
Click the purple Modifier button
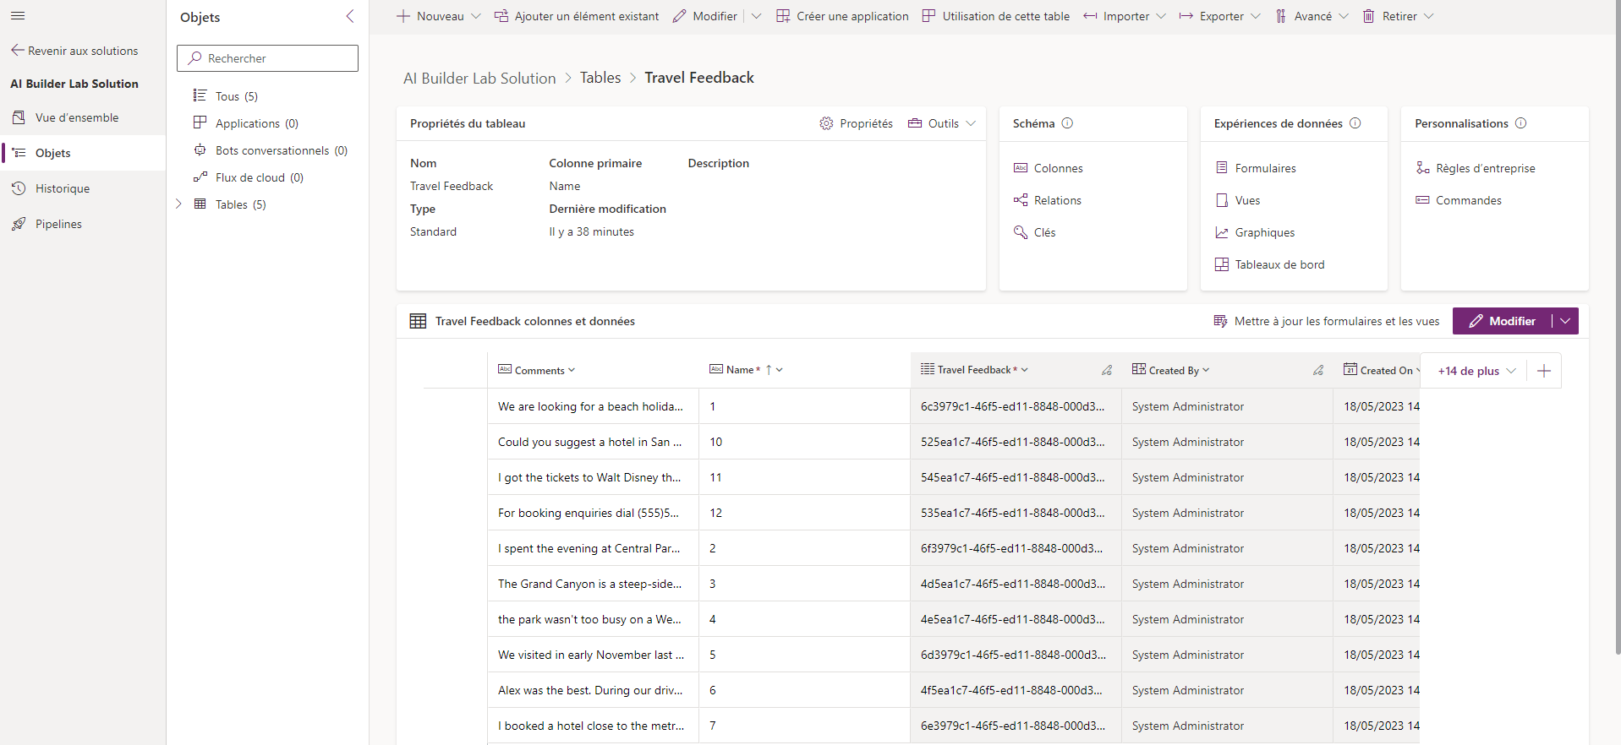(x=1503, y=321)
